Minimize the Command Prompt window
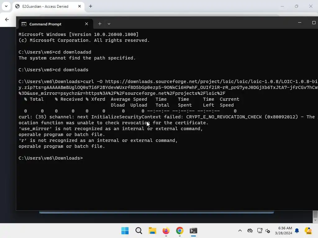The image size is (318, 238). 300,23
